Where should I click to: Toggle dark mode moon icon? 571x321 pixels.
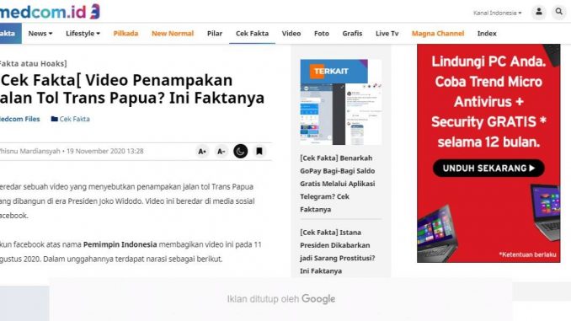(x=240, y=151)
